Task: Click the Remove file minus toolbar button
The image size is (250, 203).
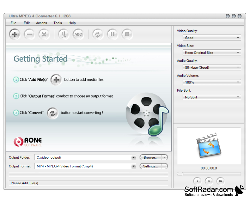Action: pyautogui.click(x=29, y=34)
